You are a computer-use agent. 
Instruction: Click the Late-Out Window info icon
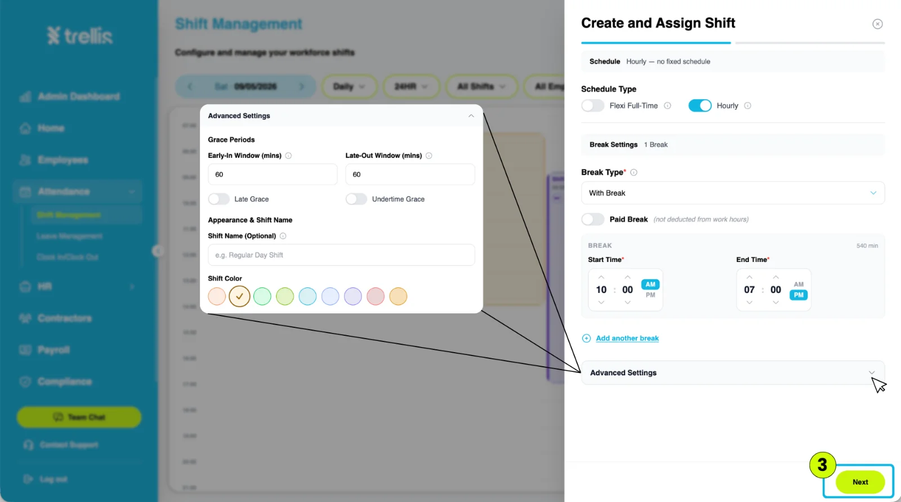pos(429,156)
